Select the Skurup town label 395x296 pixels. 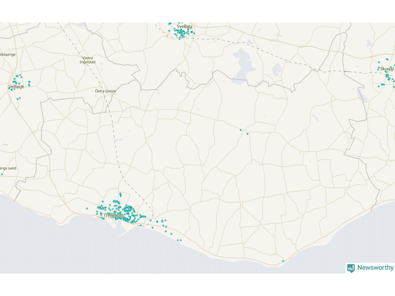tap(387, 69)
